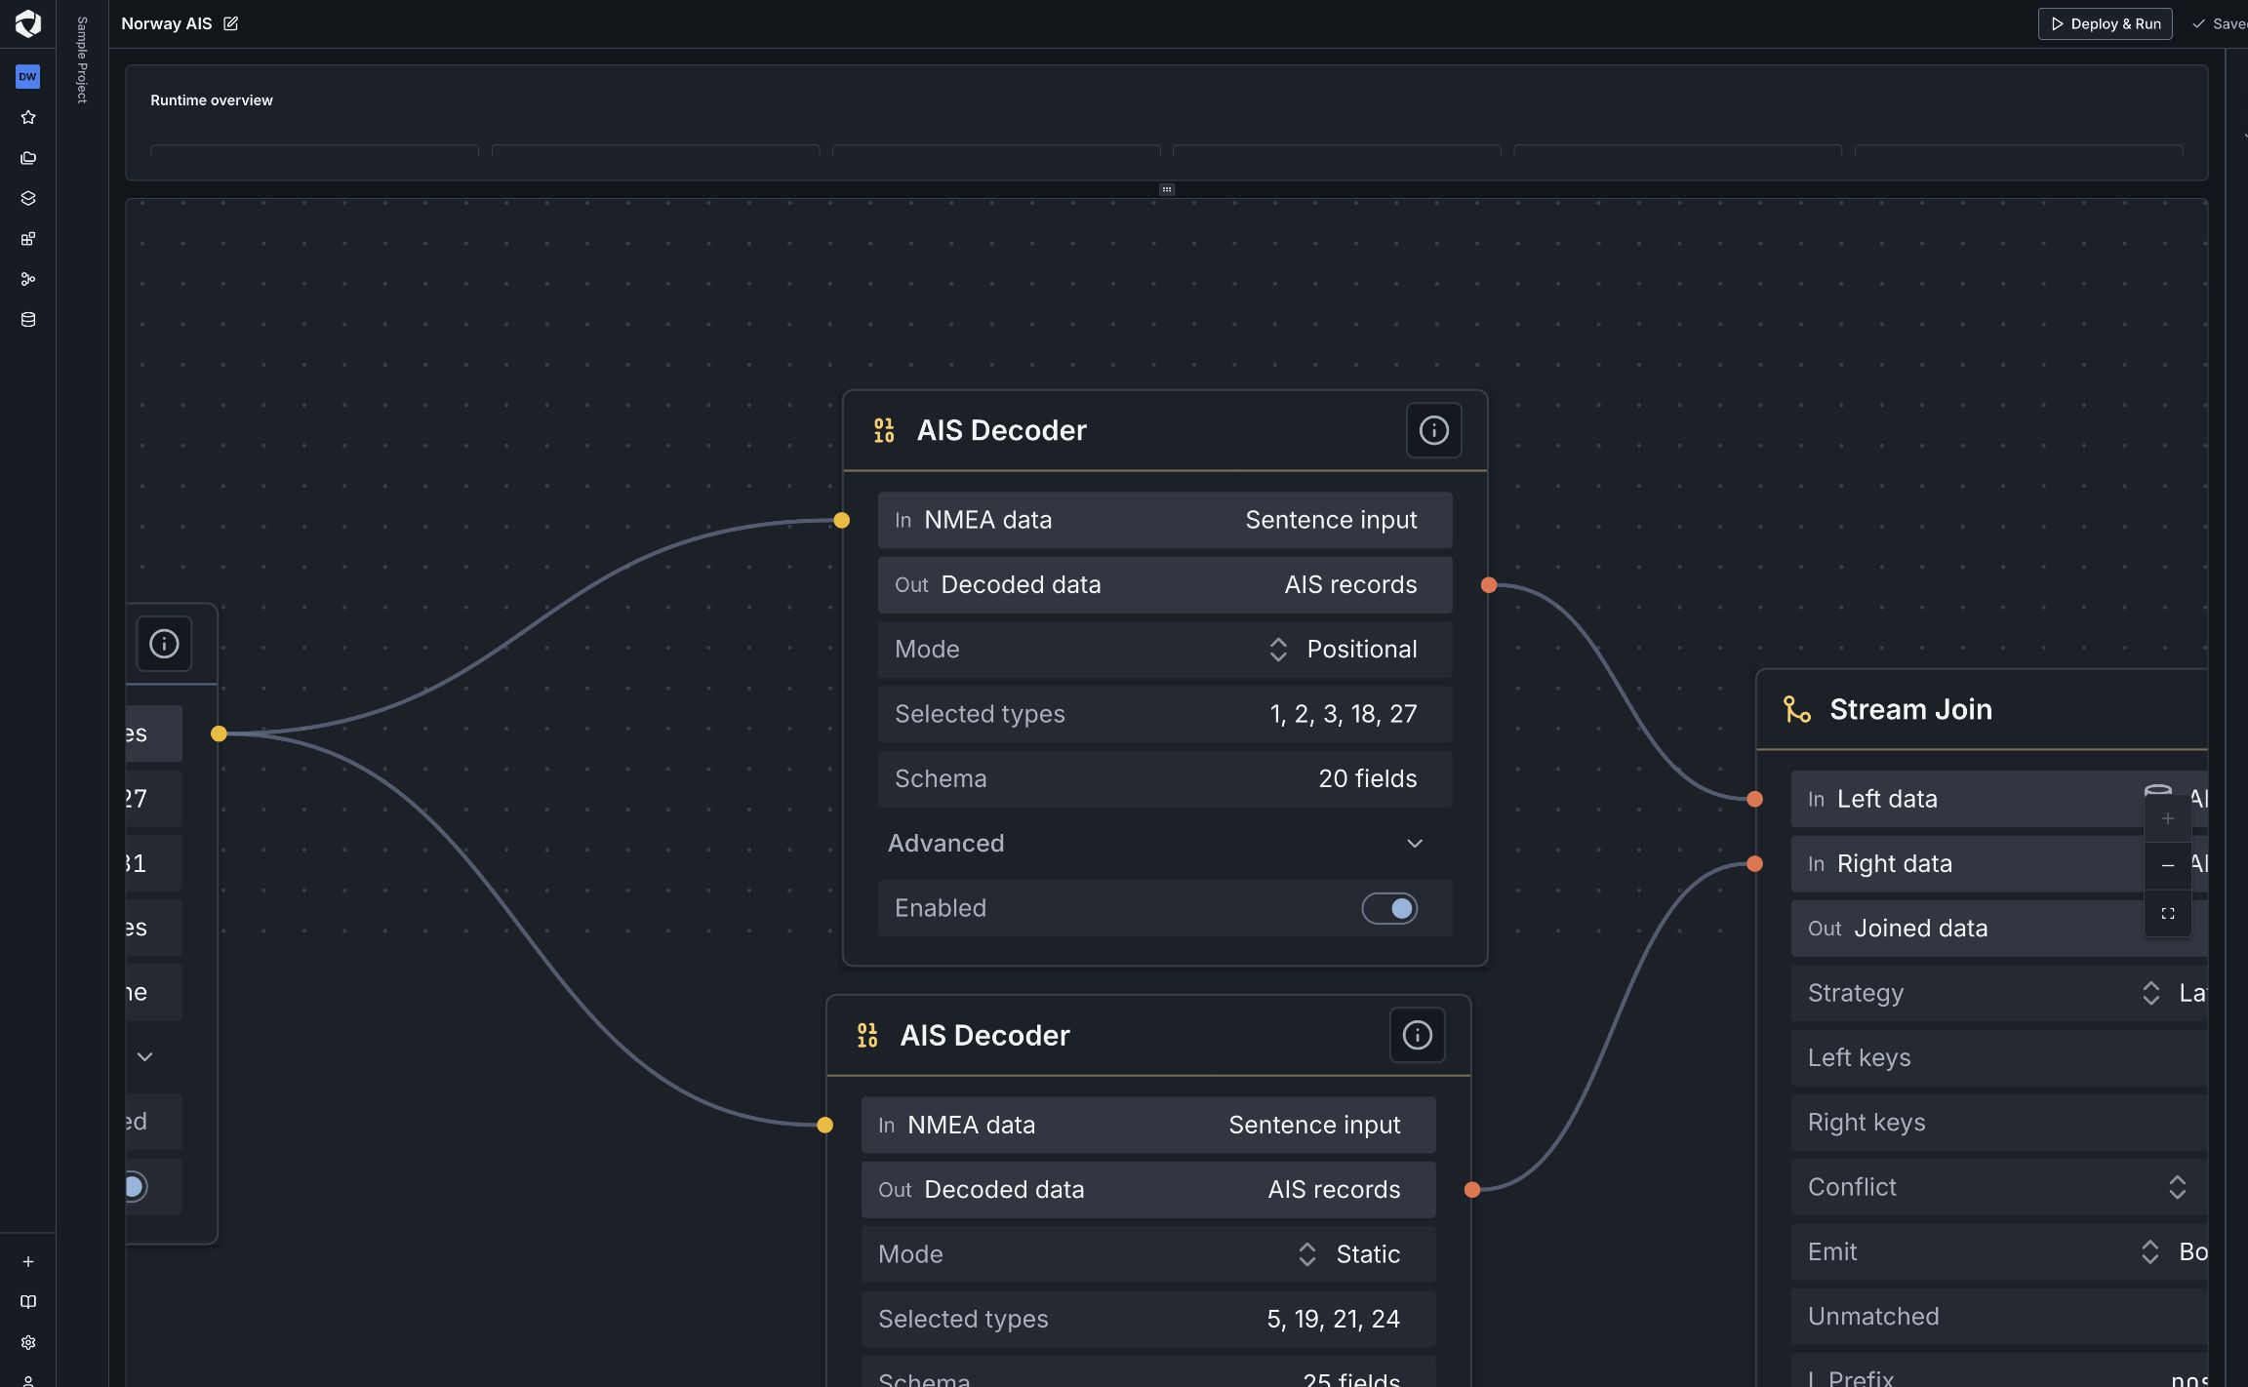2248x1387 pixels.
Task: Open the database sidebar icon
Action: click(28, 320)
